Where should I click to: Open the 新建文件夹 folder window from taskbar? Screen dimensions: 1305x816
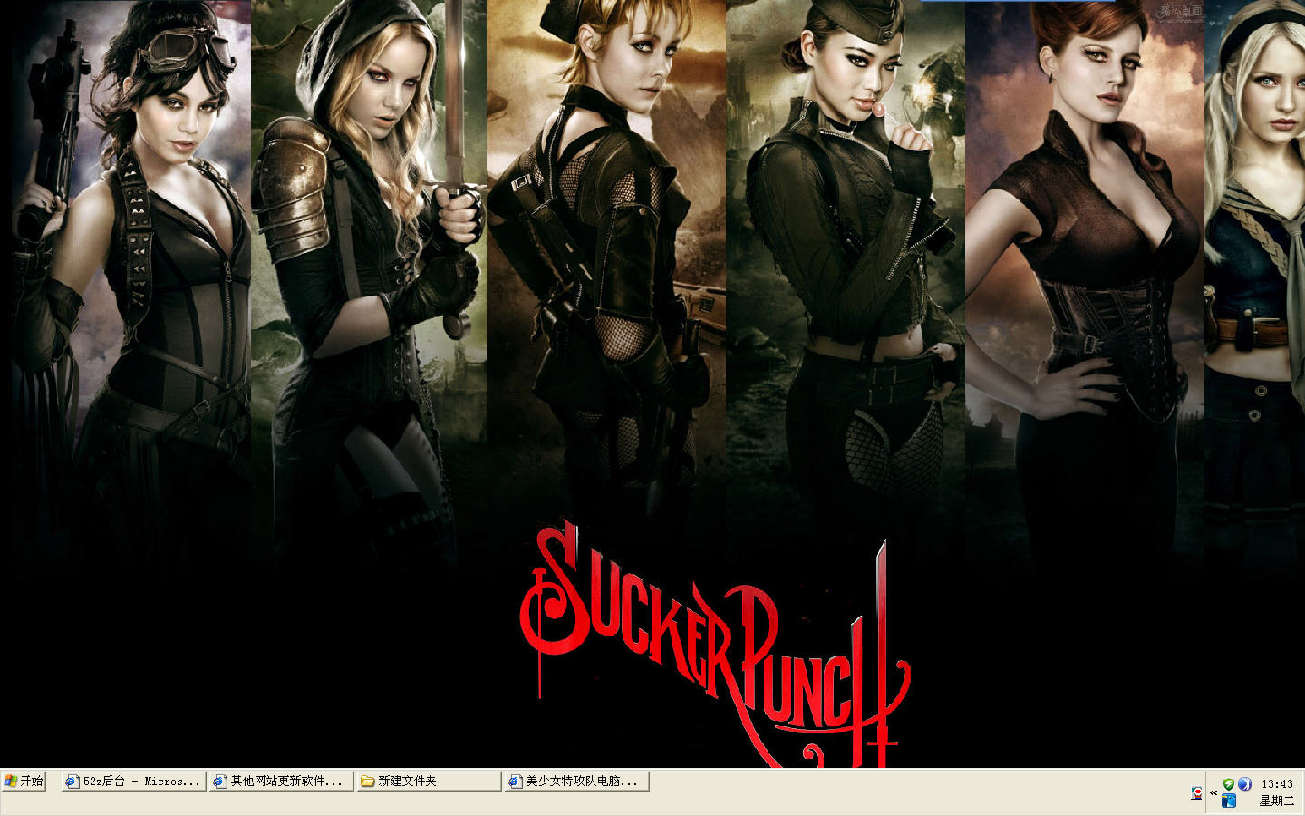pos(428,781)
